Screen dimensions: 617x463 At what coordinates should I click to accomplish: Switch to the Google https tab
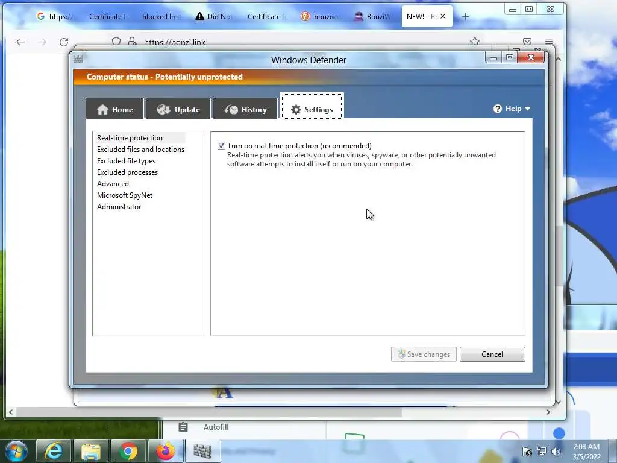(55, 16)
